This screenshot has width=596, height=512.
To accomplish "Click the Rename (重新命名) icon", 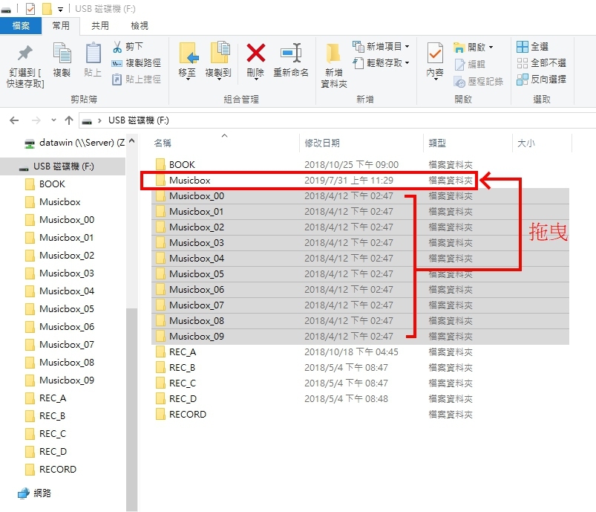I will coord(291,53).
